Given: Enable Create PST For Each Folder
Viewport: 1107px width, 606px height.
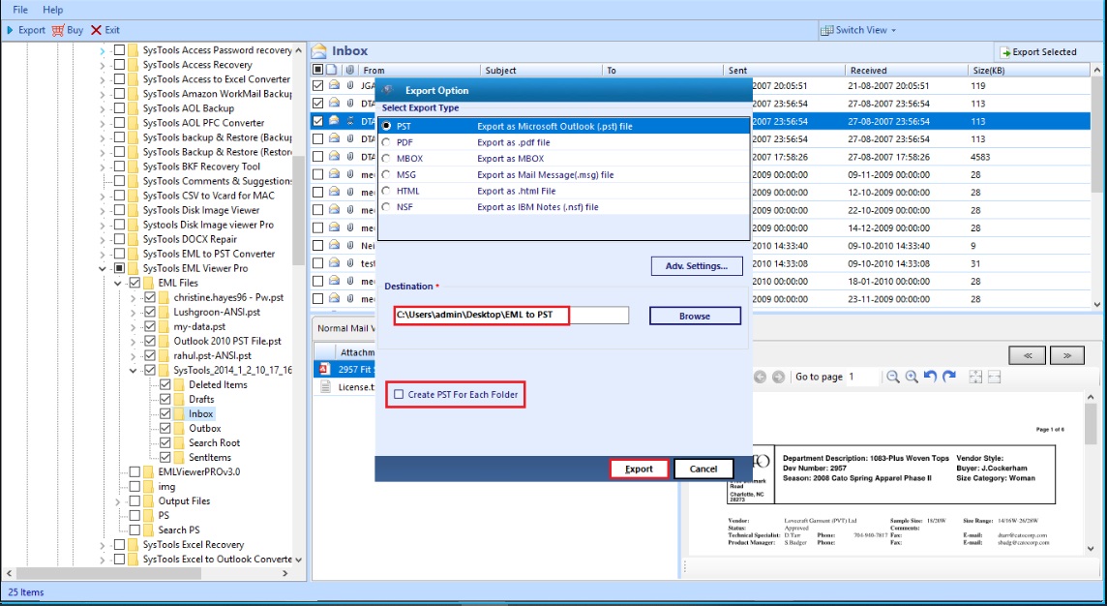Looking at the screenshot, I should click(399, 395).
